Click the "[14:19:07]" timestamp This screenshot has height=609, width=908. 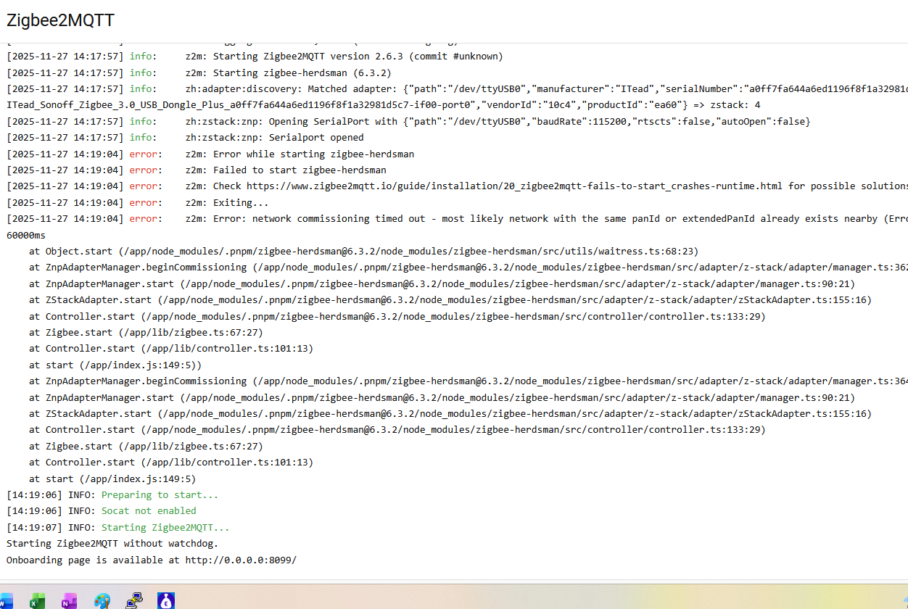pyautogui.click(x=34, y=528)
